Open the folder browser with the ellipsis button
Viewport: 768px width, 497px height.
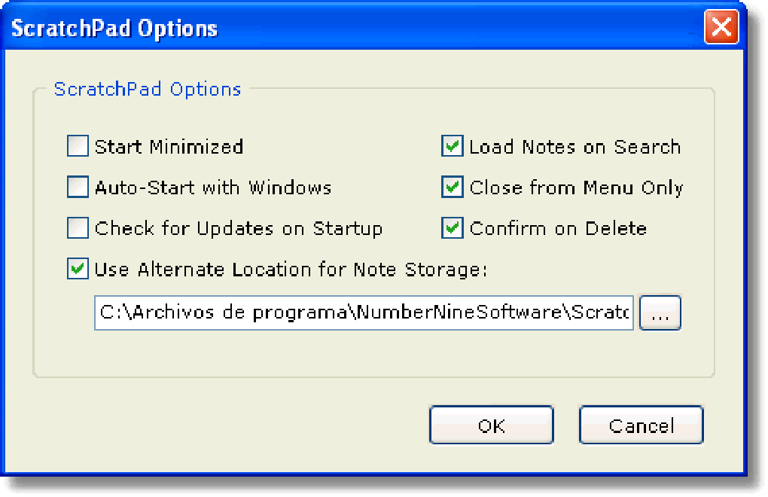coord(660,313)
